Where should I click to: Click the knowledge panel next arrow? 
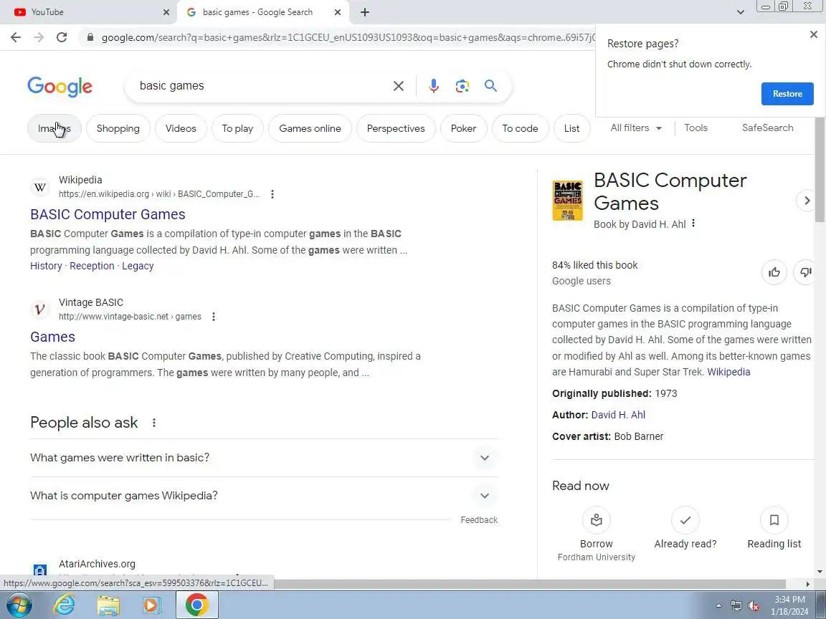point(807,201)
